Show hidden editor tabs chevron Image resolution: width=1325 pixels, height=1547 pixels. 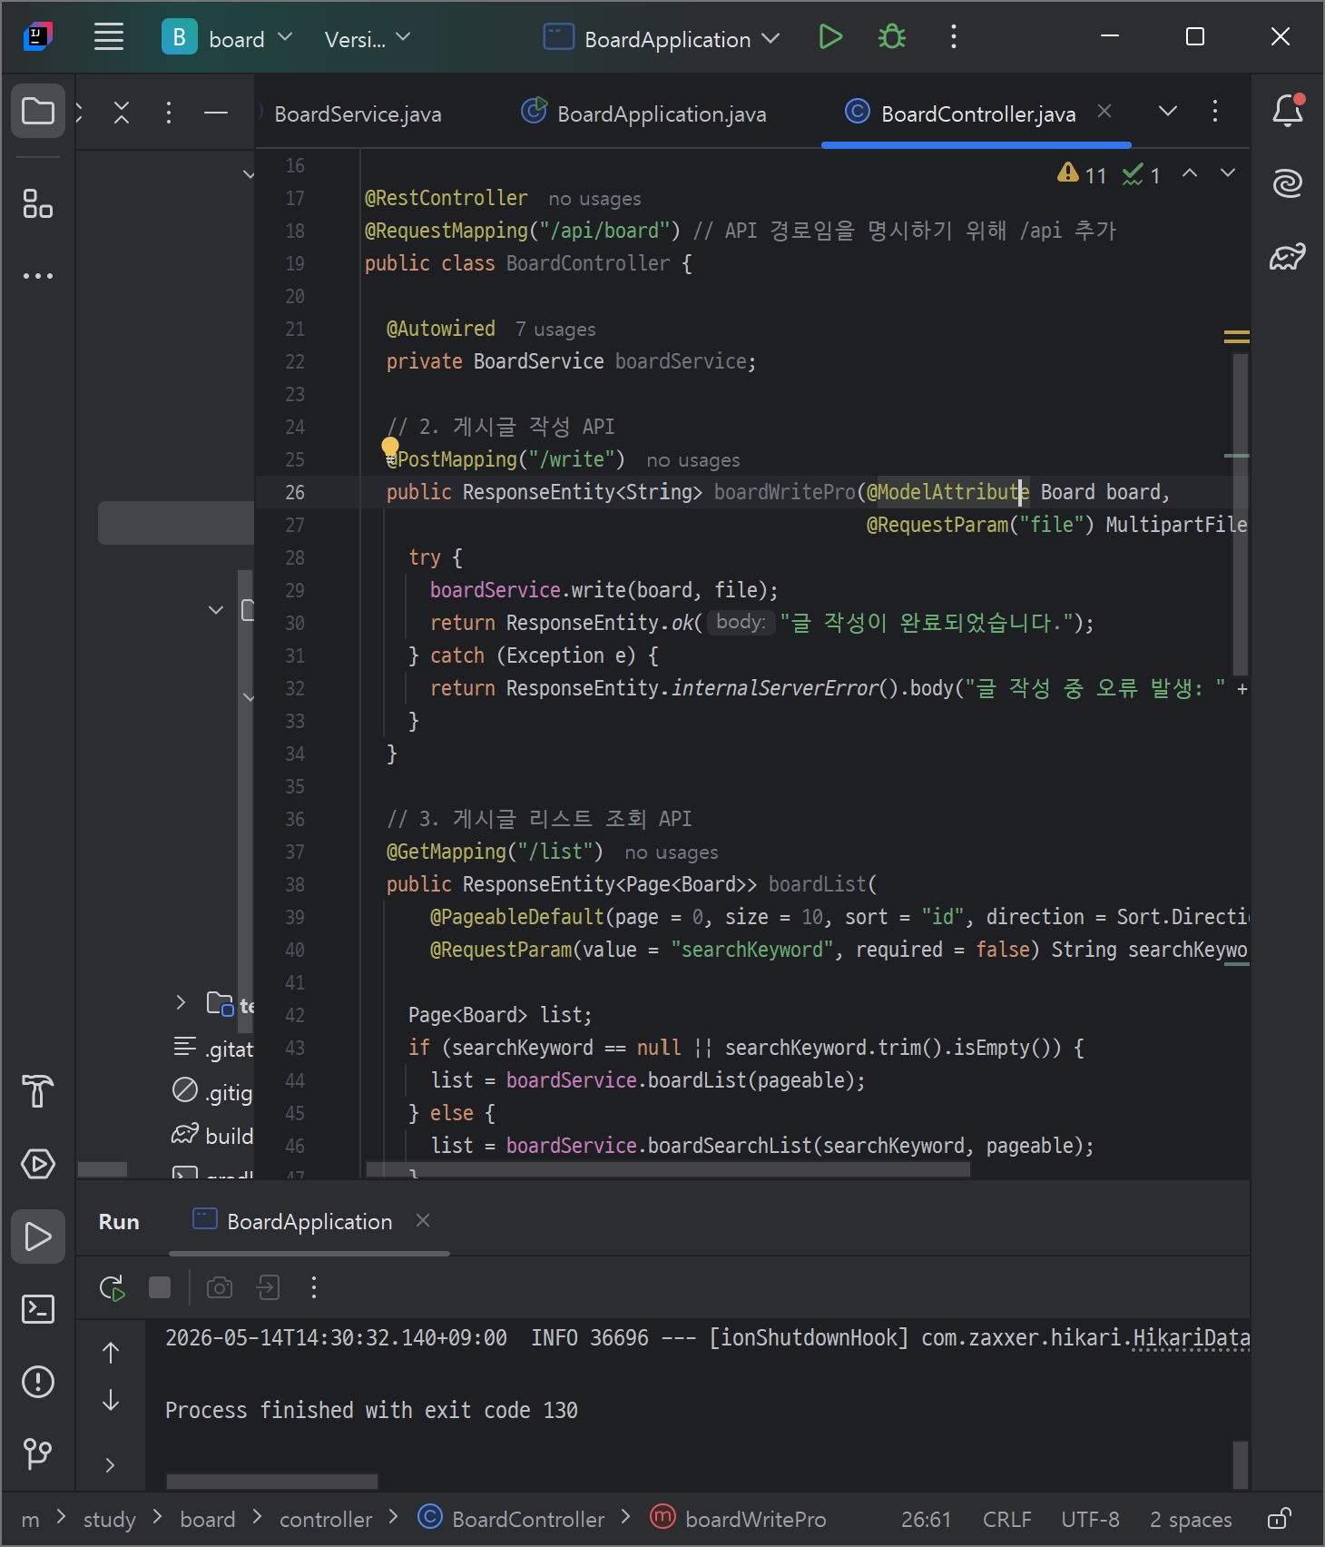[1168, 112]
